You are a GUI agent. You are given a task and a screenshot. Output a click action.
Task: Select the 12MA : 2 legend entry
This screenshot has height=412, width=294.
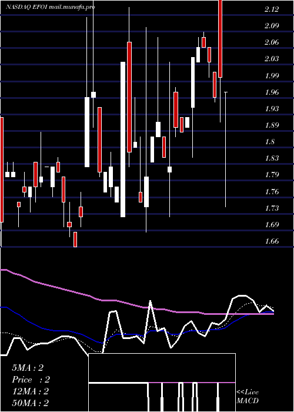coord(31,391)
